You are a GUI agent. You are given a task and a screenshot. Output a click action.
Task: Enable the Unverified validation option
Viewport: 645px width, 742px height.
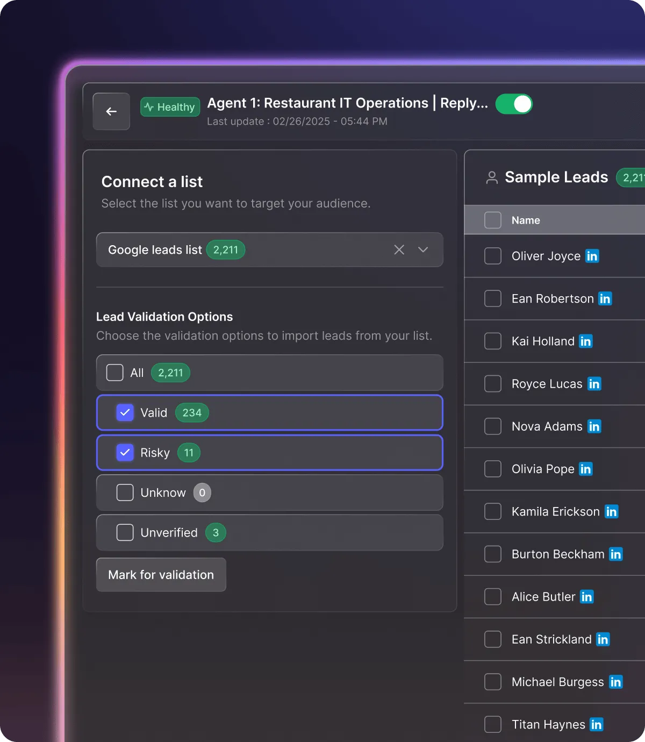tap(124, 532)
